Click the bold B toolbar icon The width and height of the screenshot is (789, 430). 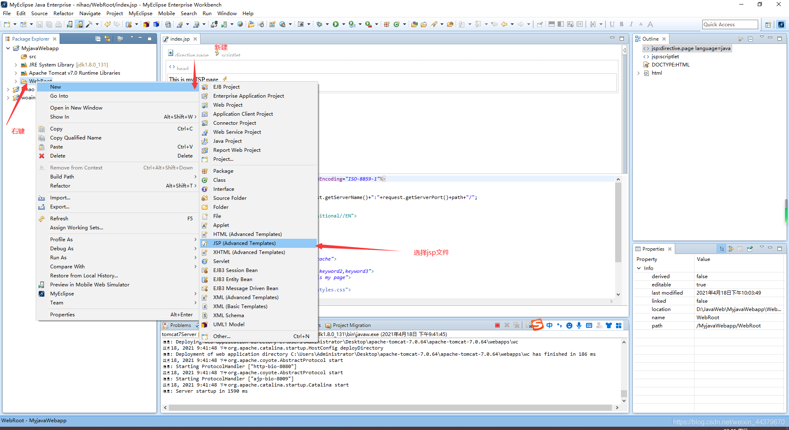pyautogui.click(x=622, y=25)
